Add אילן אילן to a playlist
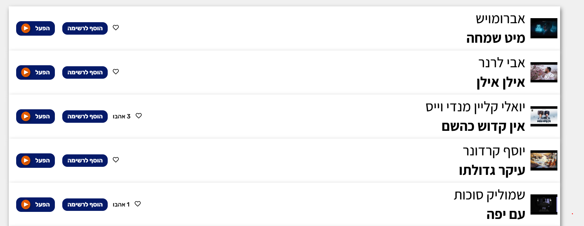Viewport: 584px width, 226px height. [x=85, y=72]
